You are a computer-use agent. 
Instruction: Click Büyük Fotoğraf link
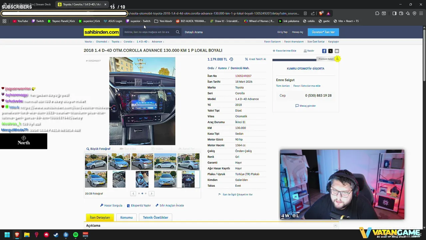click(x=98, y=149)
